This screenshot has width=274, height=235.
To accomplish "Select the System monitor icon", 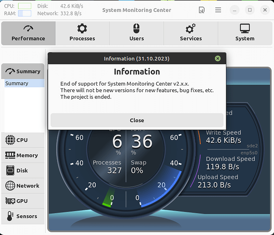I will tap(245, 28).
